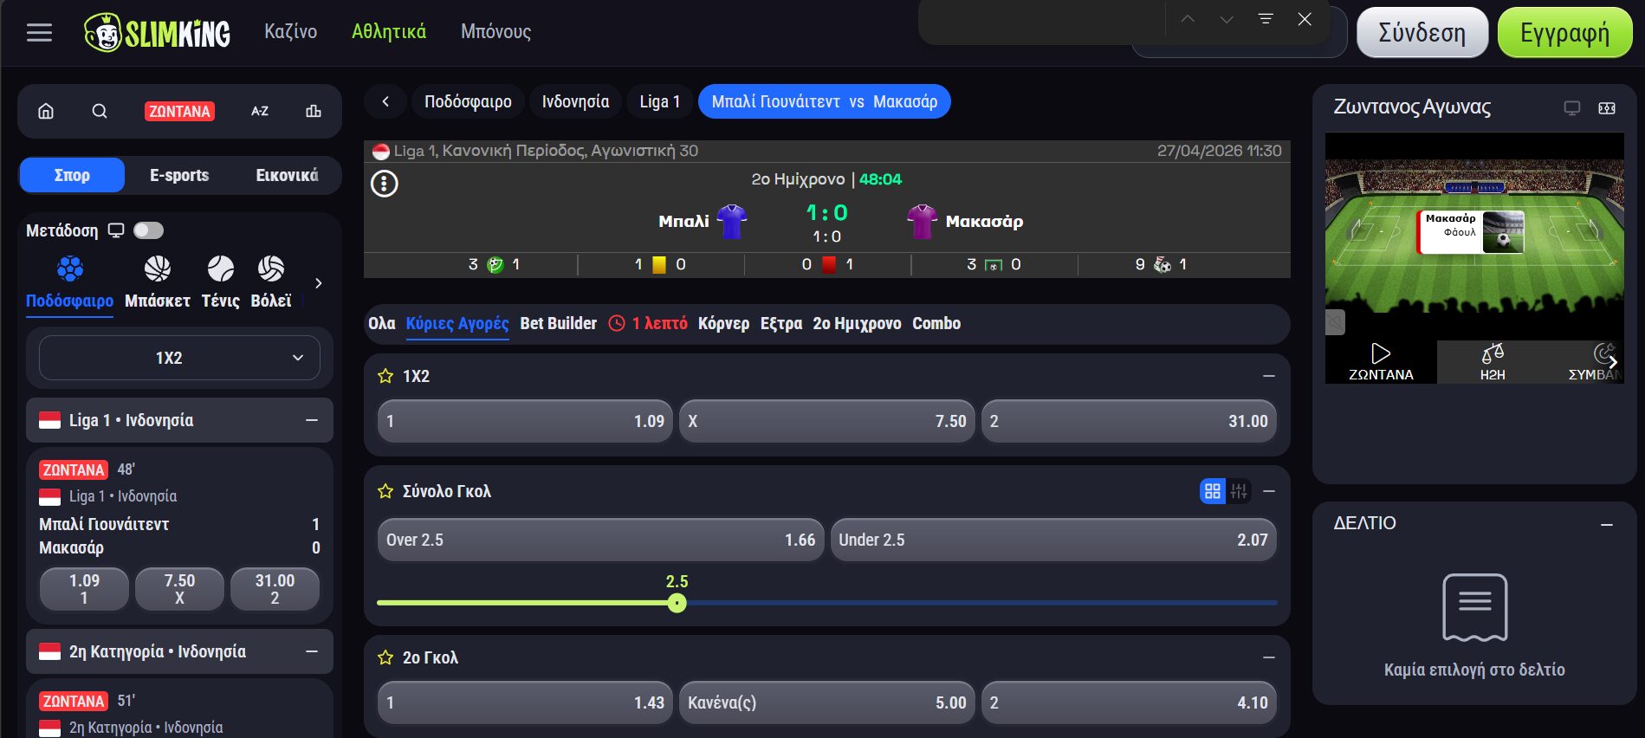Viewport: 1645px width, 738px height.
Task: Click the Ινδονησία breadcrumb chip
Action: 575,101
